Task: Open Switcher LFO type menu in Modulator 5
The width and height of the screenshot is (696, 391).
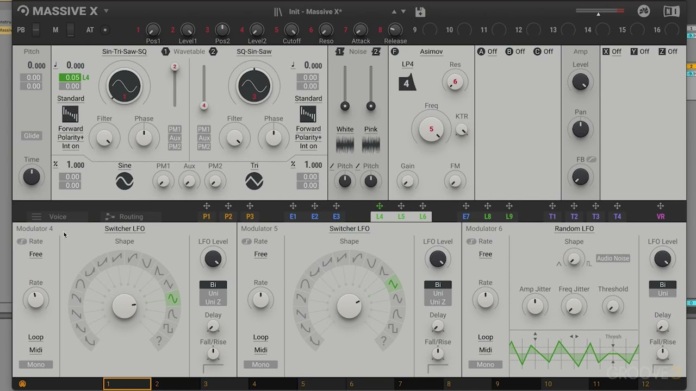Action: tap(349, 229)
